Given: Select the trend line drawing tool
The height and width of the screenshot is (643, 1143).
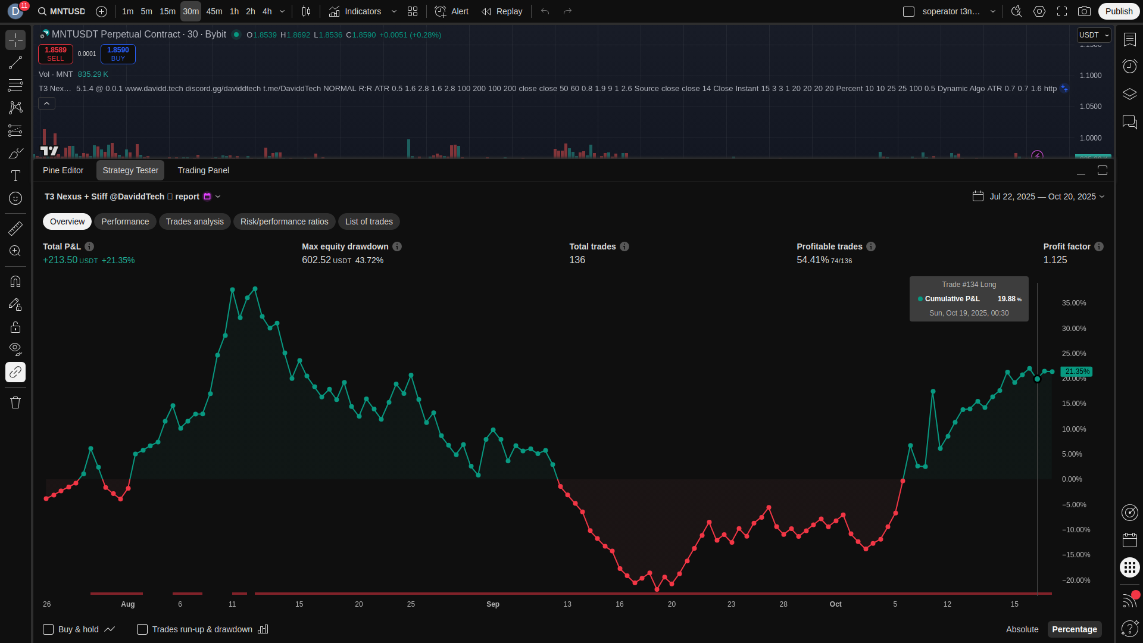Looking at the screenshot, I should [15, 63].
